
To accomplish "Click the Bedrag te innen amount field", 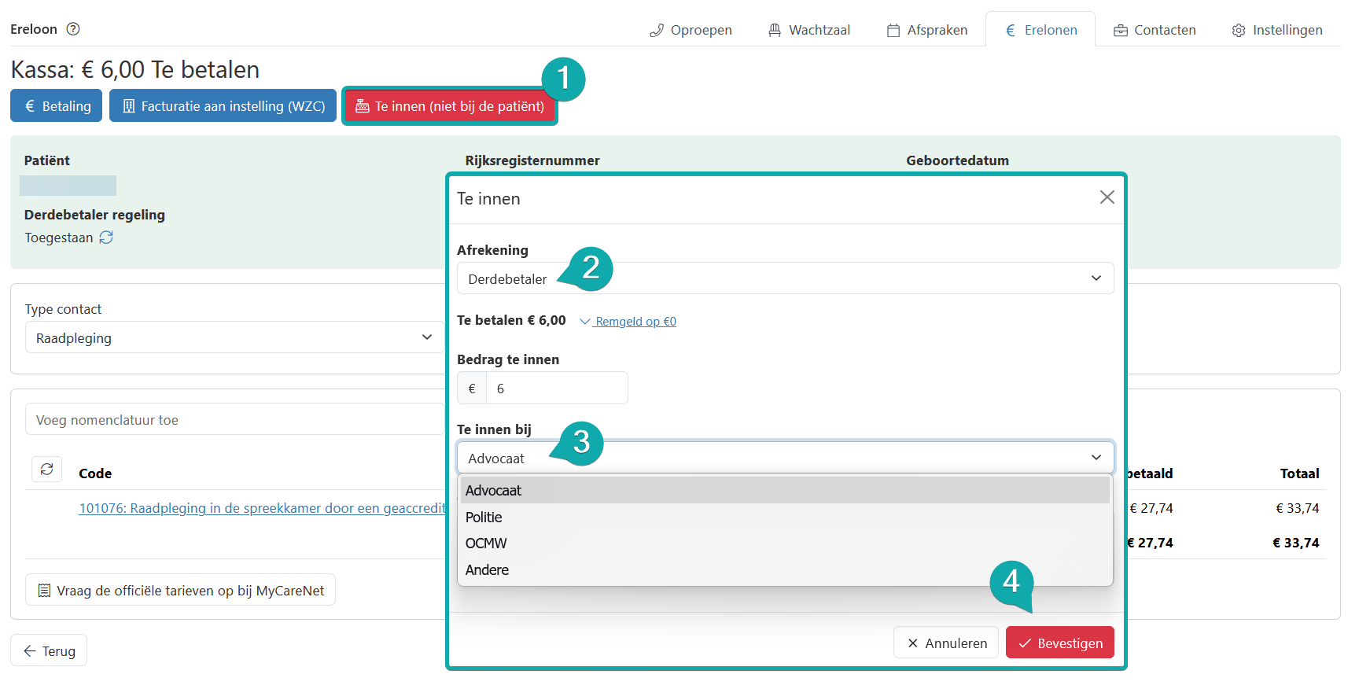I will pyautogui.click(x=557, y=388).
